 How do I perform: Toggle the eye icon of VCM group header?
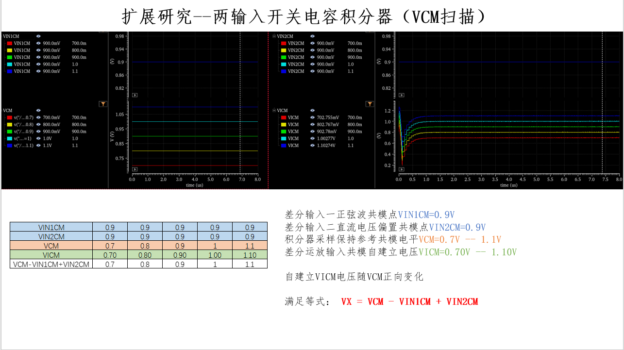pos(38,111)
